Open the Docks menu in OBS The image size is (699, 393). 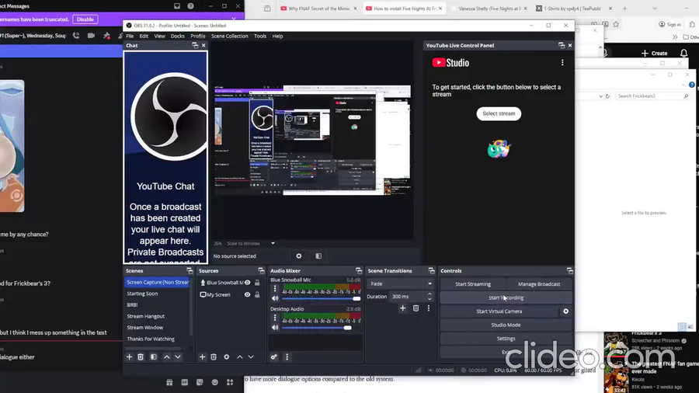click(177, 36)
